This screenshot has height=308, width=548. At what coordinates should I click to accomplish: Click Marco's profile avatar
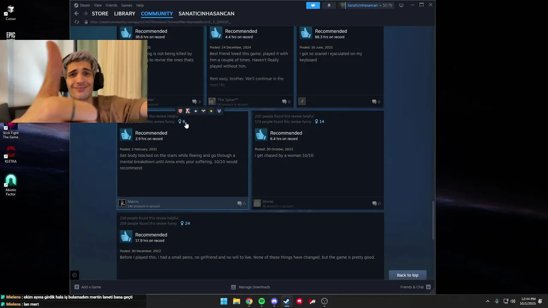(x=122, y=203)
